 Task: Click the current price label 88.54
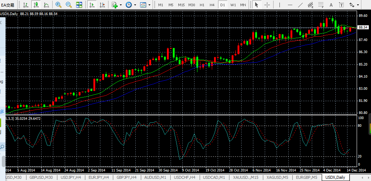[363, 27]
